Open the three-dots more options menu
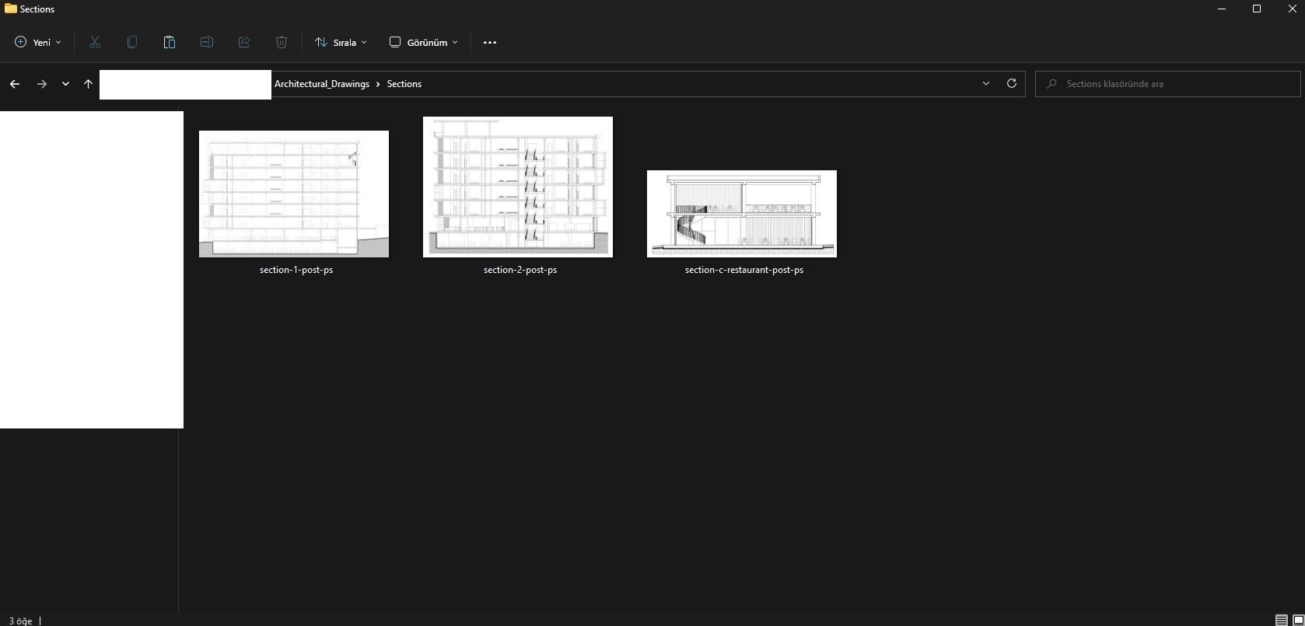 coord(490,42)
